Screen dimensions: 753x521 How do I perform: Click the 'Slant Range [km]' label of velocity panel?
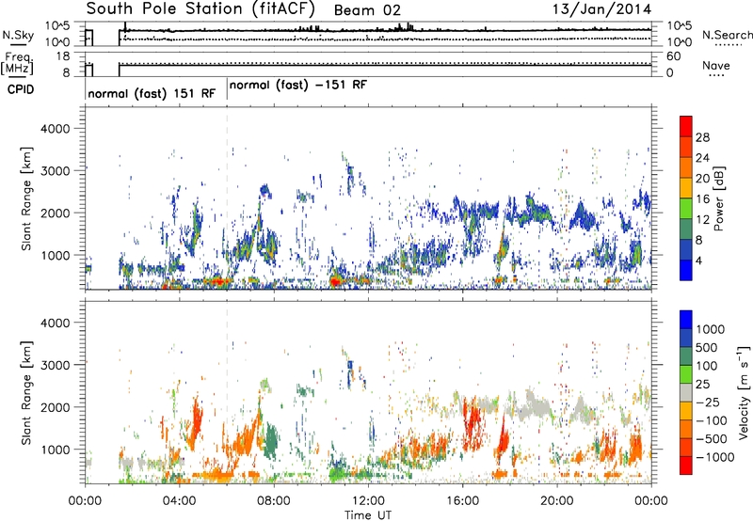tap(26, 392)
